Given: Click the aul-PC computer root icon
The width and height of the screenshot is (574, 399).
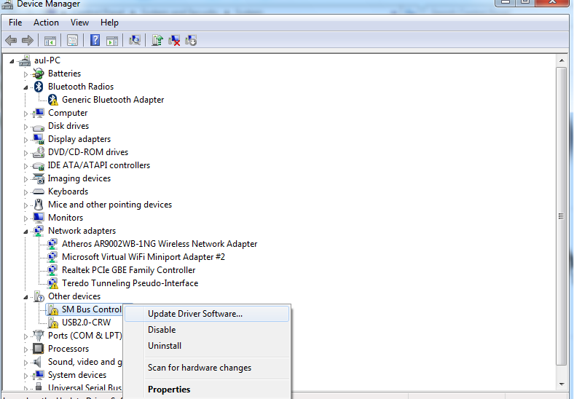Looking at the screenshot, I should tap(25, 60).
